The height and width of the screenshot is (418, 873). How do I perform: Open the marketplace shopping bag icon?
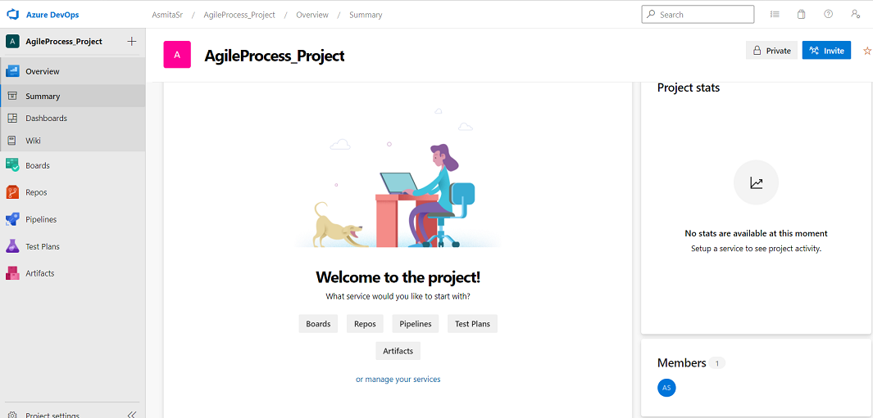801,15
